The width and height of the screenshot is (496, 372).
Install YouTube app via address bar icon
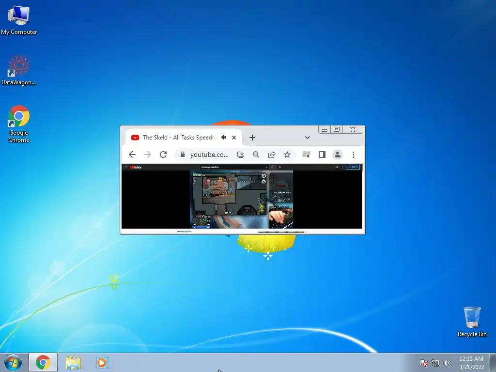(241, 155)
